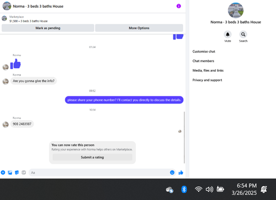Expand Chat members section

click(203, 61)
